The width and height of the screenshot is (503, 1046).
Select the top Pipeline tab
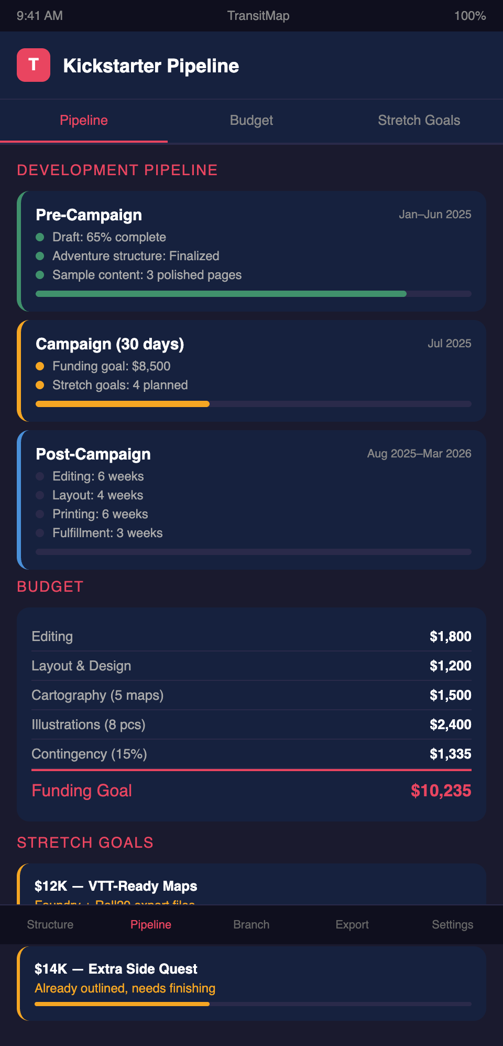pos(84,121)
